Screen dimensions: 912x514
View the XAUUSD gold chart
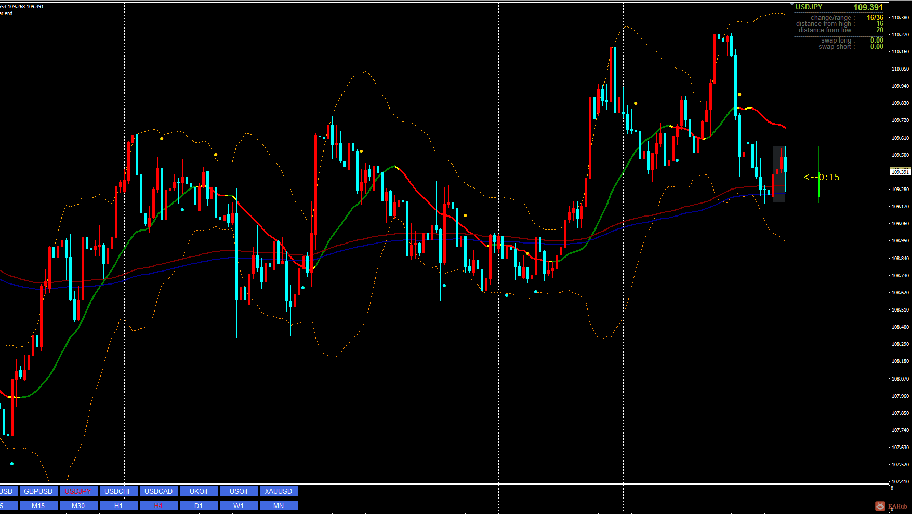[279, 491]
